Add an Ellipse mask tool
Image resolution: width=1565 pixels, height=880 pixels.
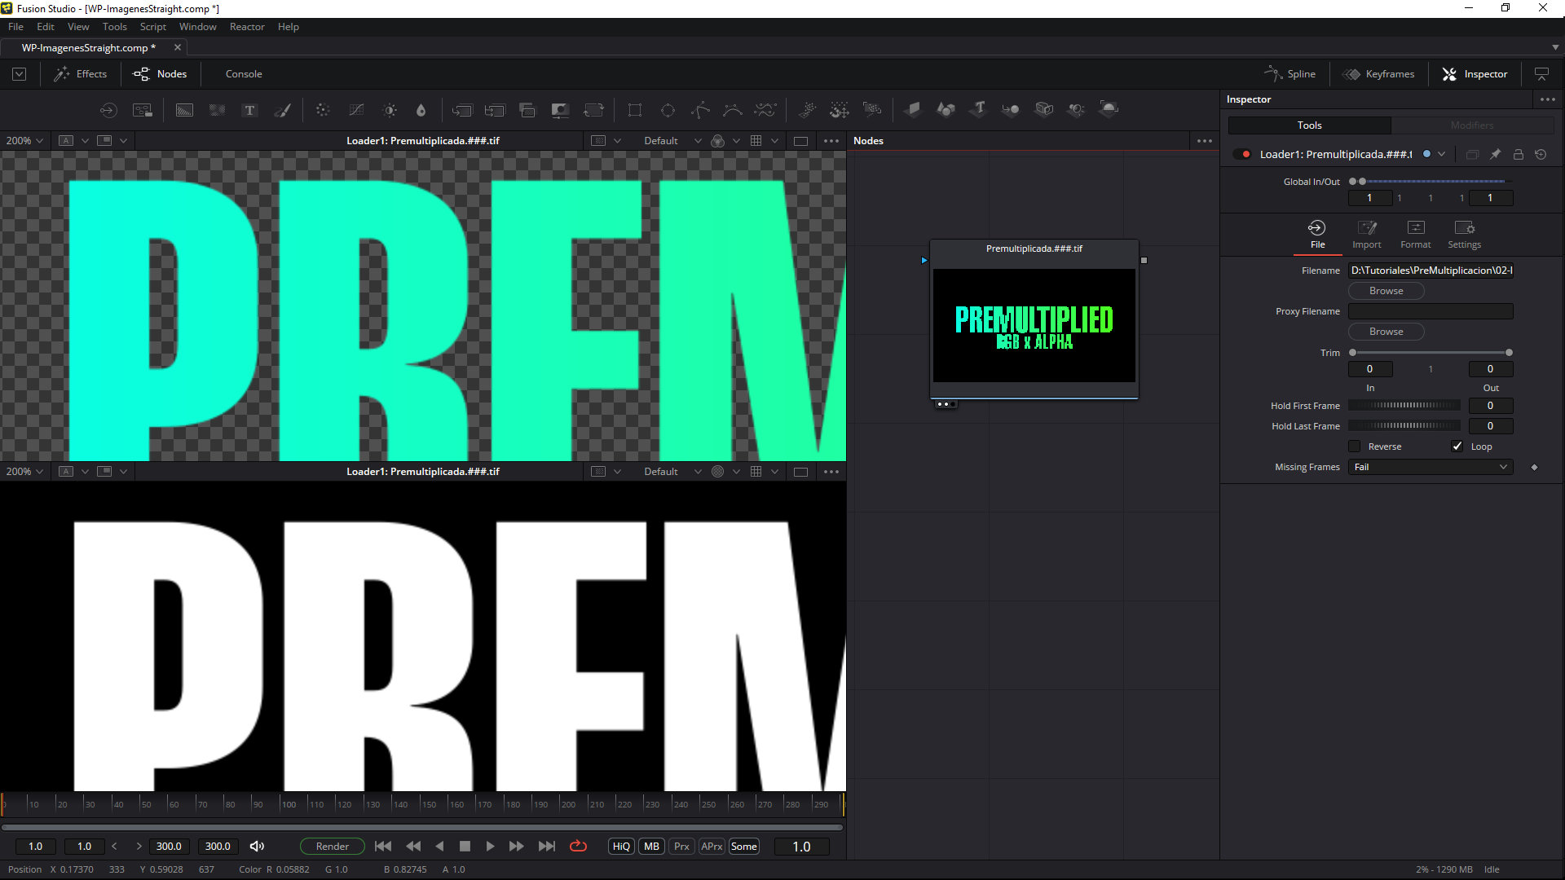pyautogui.click(x=668, y=110)
